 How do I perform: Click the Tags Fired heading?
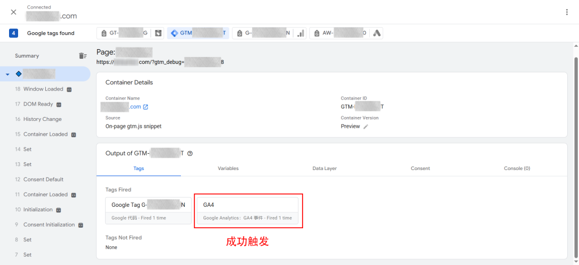pyautogui.click(x=118, y=189)
